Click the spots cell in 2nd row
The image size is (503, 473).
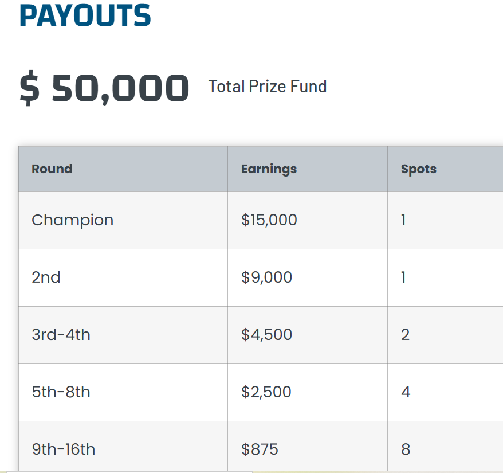point(404,277)
